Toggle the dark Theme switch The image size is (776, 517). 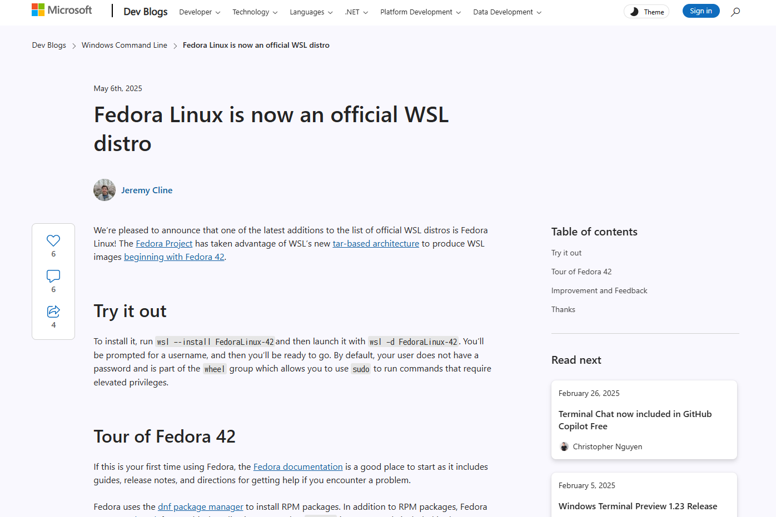pos(646,12)
